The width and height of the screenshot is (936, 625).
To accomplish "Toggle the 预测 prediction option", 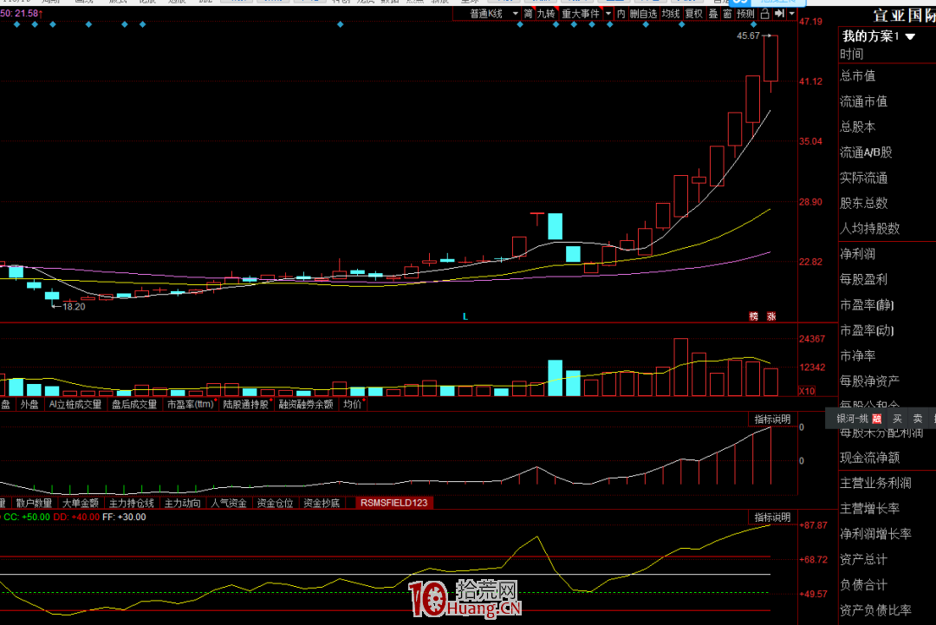I will pyautogui.click(x=745, y=14).
